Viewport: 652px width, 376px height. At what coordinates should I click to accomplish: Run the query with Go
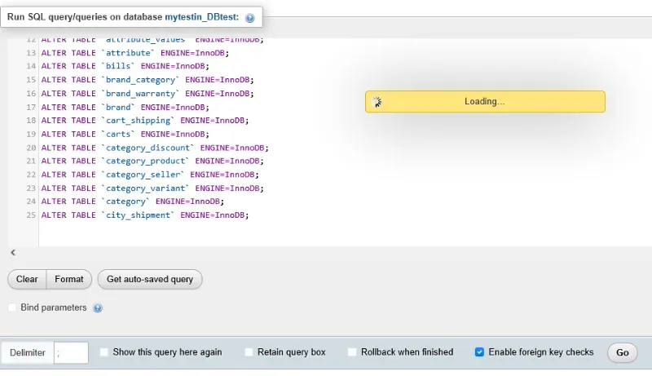coord(622,352)
